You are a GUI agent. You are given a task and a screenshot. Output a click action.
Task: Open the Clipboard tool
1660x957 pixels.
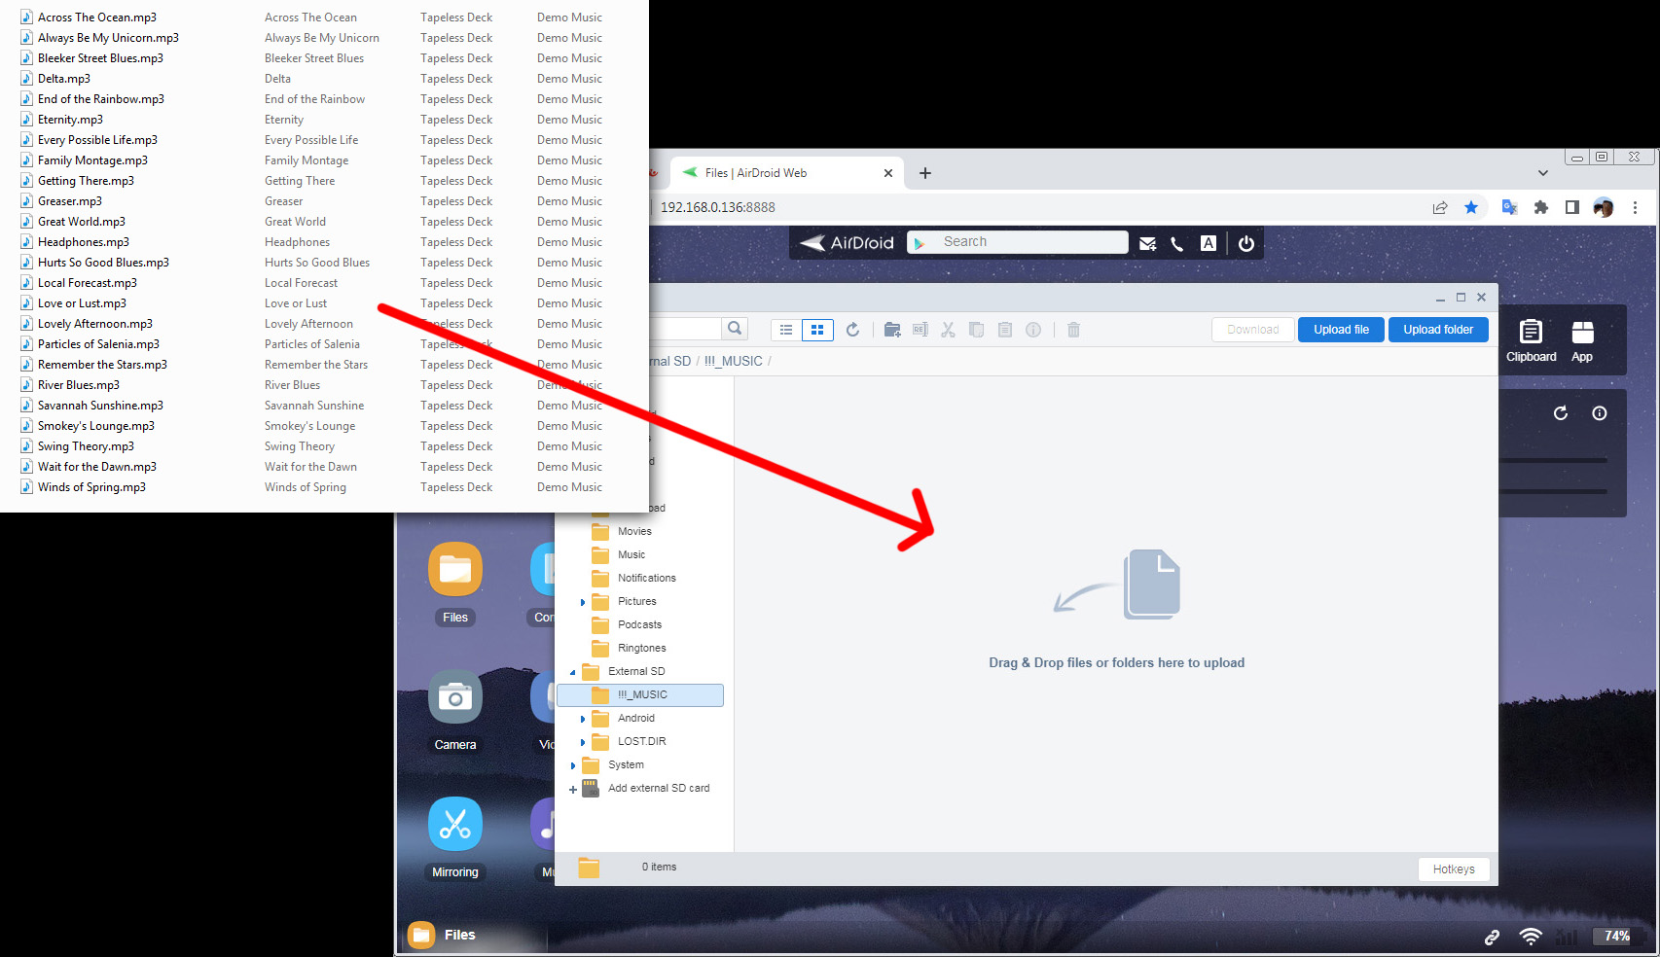(x=1531, y=340)
